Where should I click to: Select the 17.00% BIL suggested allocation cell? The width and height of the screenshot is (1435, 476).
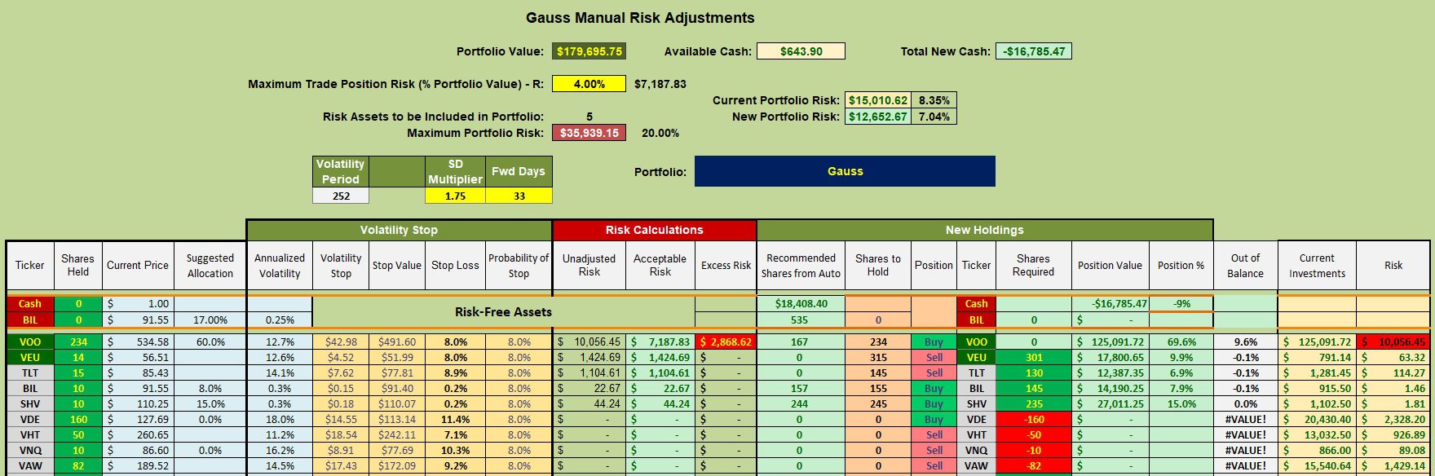(210, 320)
